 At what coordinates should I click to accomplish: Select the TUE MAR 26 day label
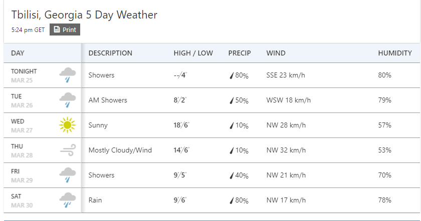coord(22,100)
